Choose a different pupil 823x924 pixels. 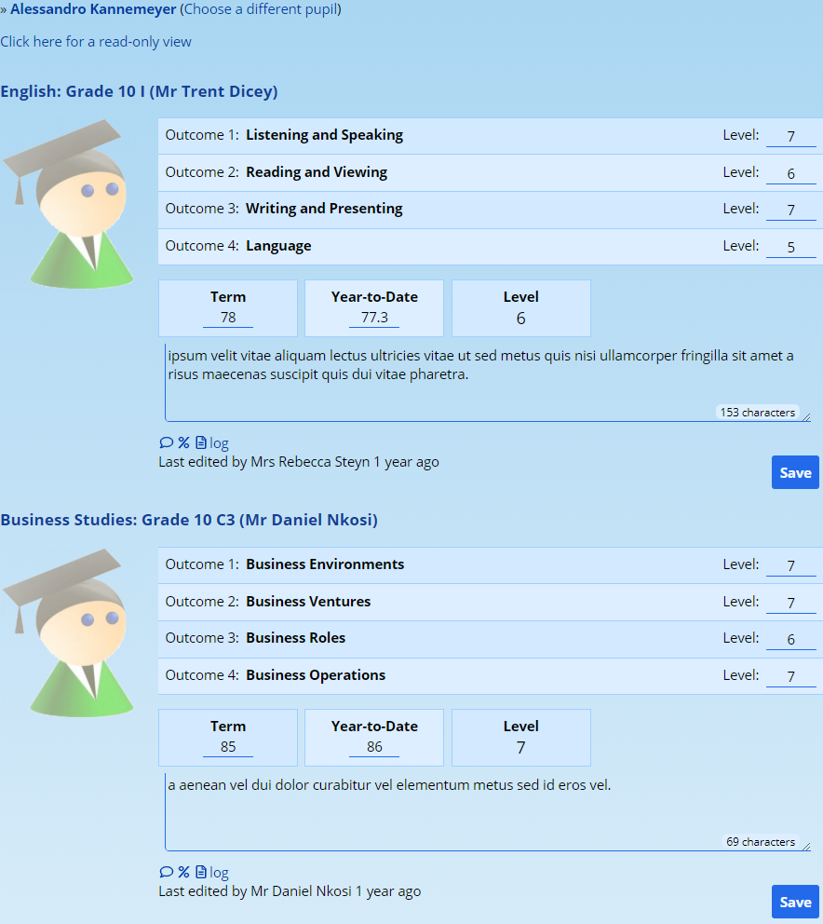260,9
